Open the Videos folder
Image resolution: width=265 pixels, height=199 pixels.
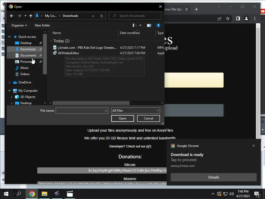[25, 74]
